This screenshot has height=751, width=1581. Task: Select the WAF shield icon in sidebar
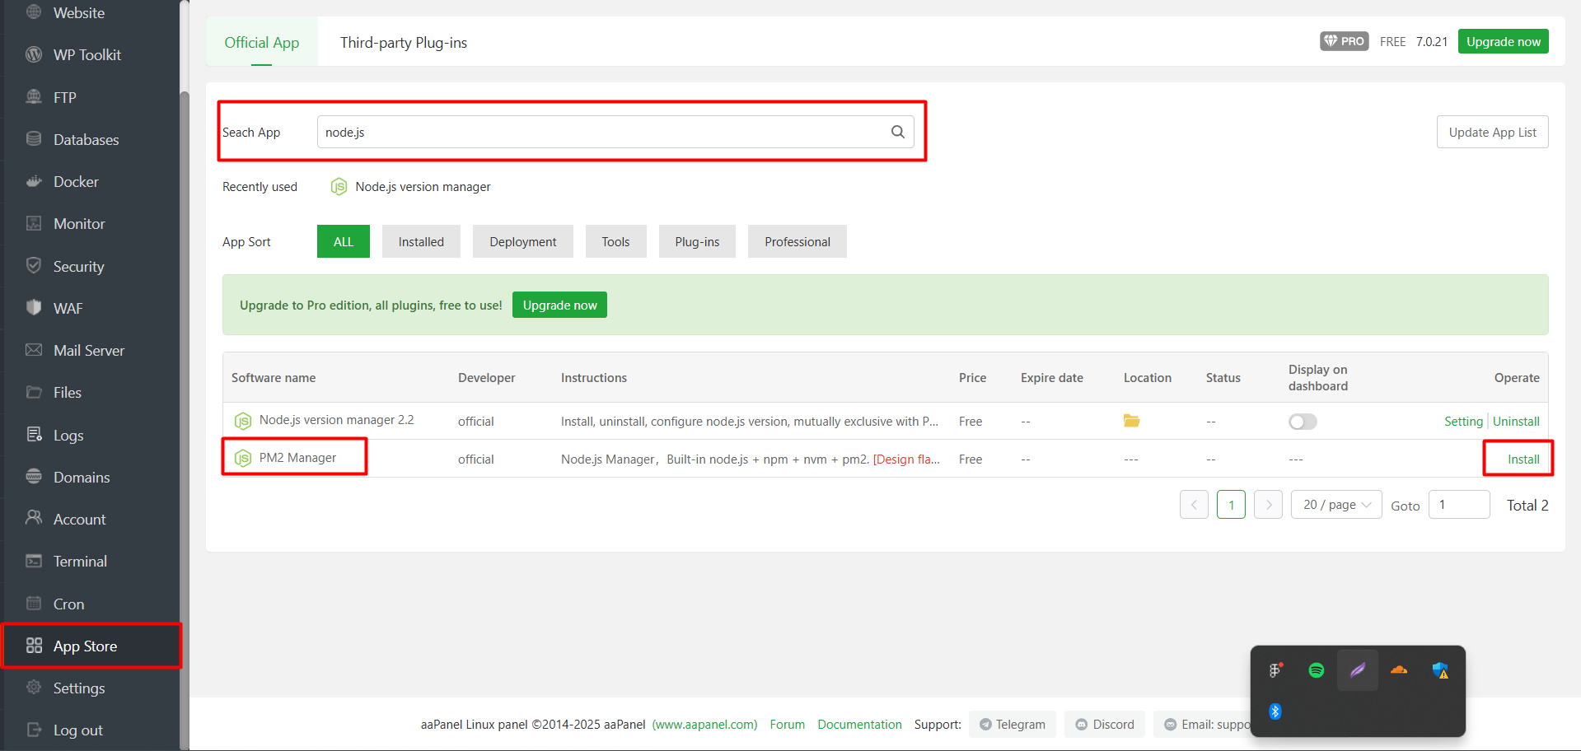(33, 307)
